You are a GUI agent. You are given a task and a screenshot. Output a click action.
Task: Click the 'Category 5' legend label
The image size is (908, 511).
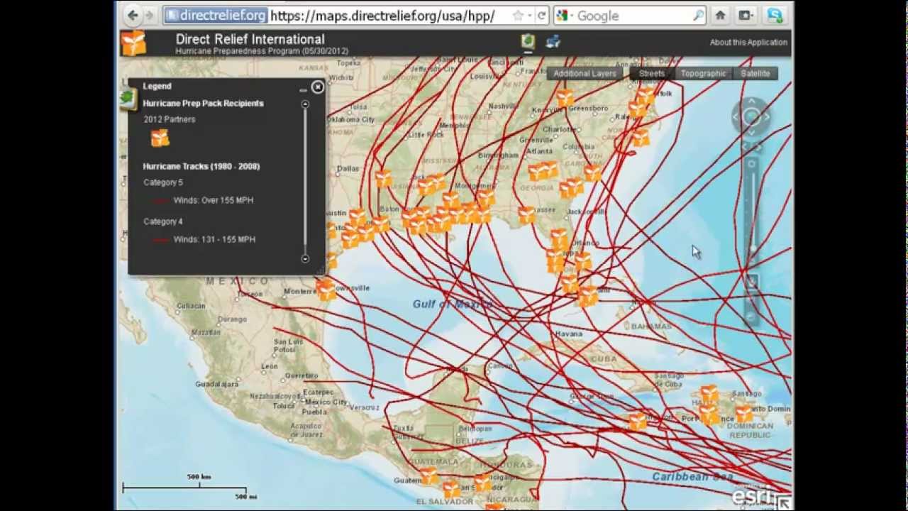coord(163,182)
